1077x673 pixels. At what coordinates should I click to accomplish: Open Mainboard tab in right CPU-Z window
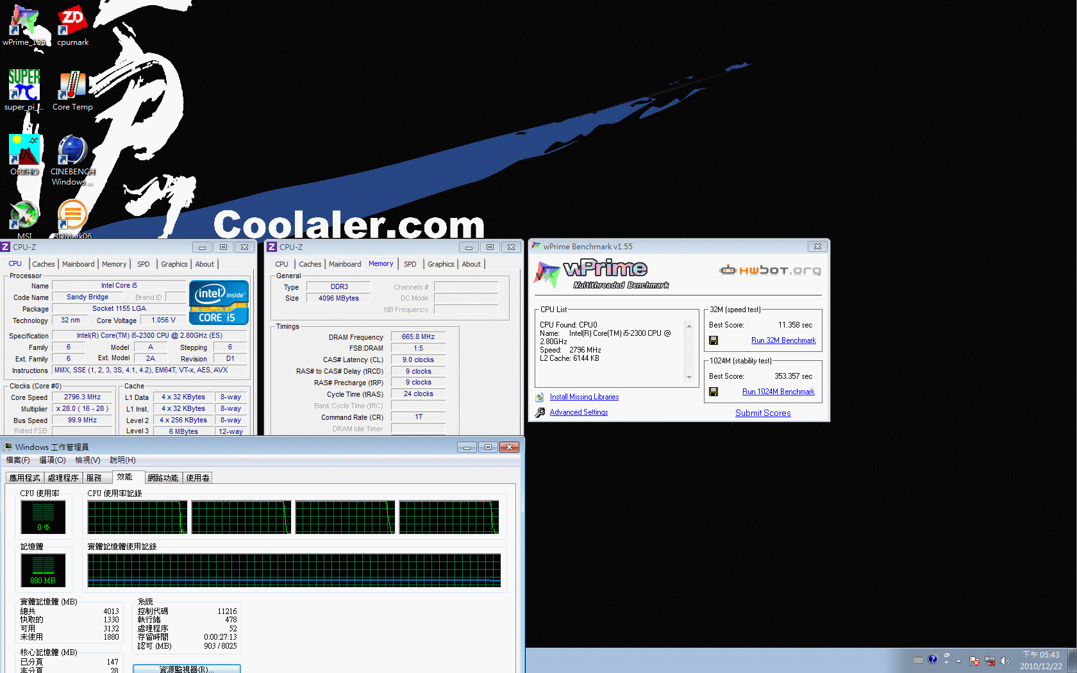click(345, 264)
